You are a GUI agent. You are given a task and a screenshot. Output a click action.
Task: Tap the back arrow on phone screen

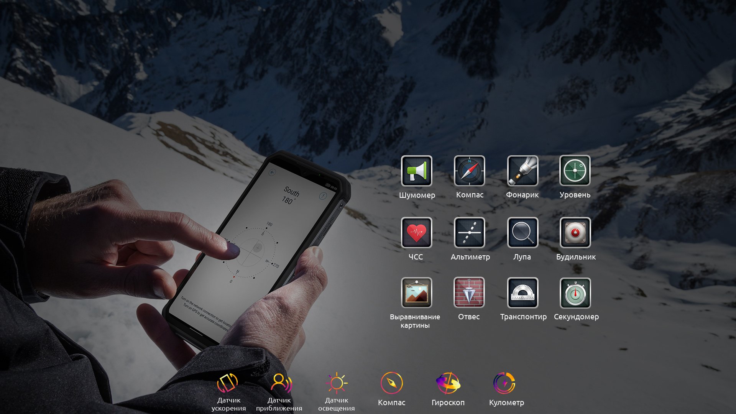(272, 172)
